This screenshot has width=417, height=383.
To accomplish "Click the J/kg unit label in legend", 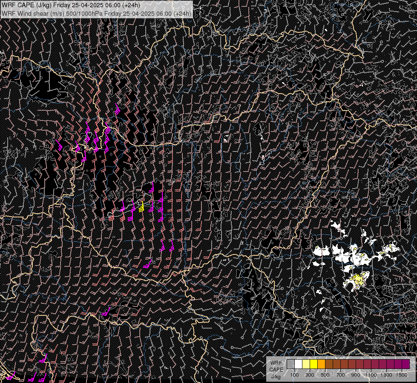I will point(276,377).
